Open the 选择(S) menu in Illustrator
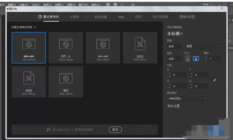Viewport: 233px width, 140px height. pos(47,5)
